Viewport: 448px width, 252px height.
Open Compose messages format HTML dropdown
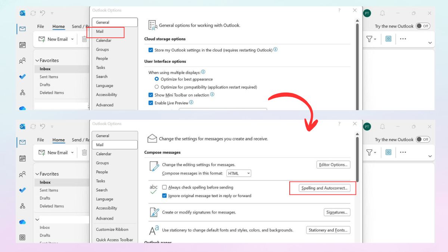point(239,173)
